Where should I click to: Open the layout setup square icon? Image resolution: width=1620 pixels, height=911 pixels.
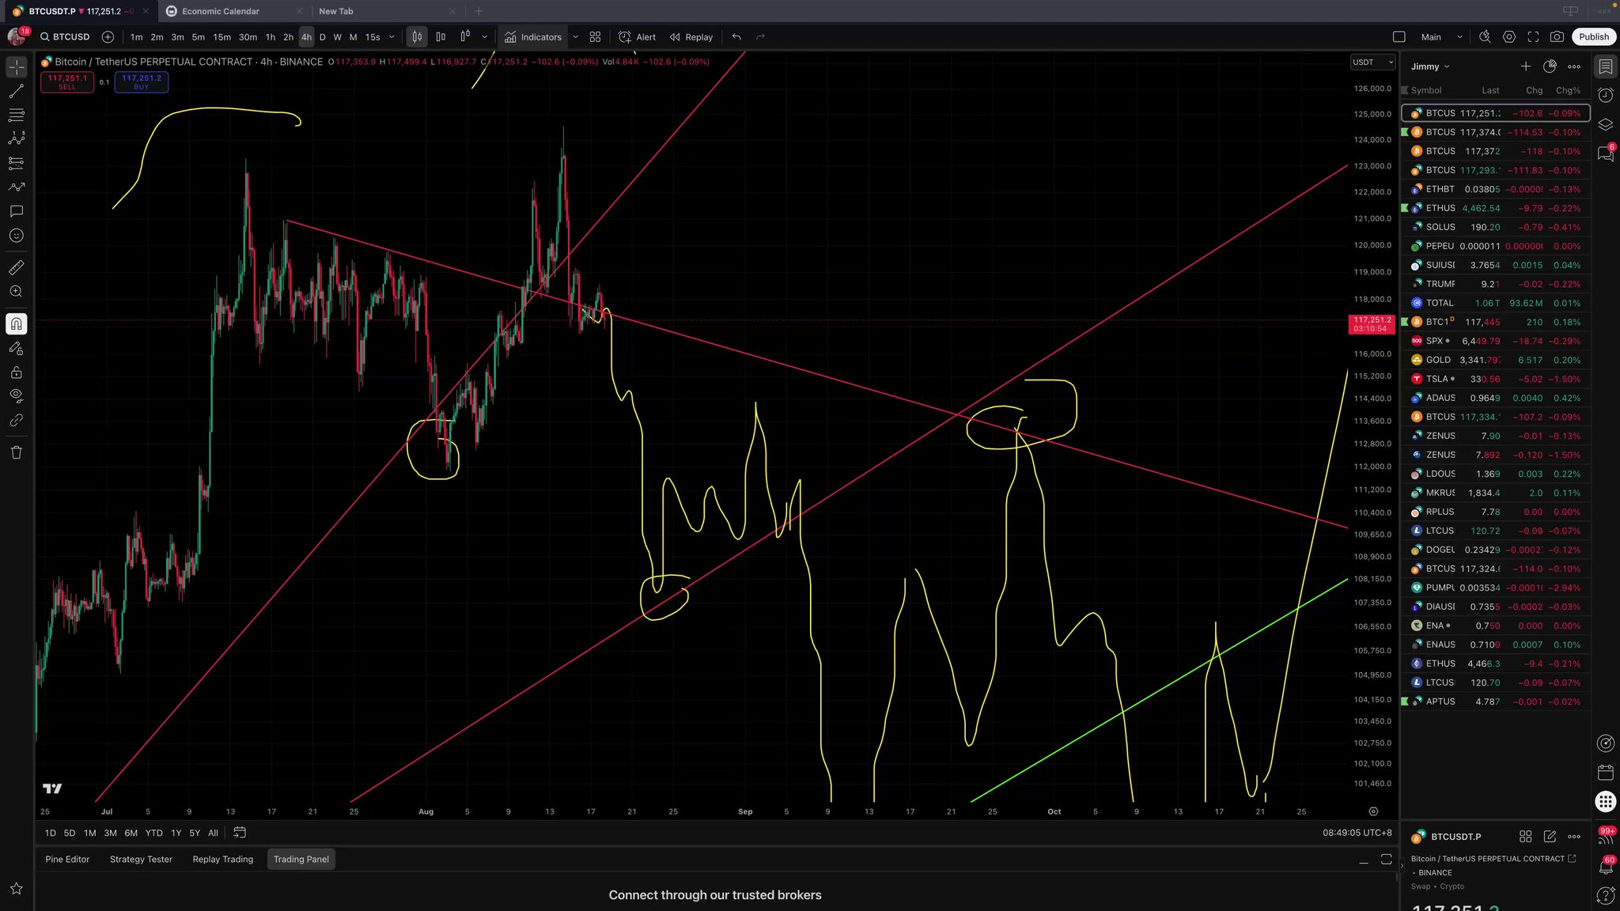click(x=1399, y=37)
